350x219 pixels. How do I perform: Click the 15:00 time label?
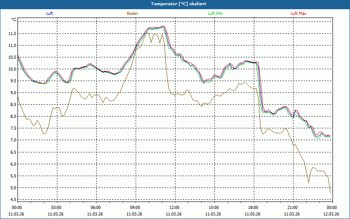[214, 208]
